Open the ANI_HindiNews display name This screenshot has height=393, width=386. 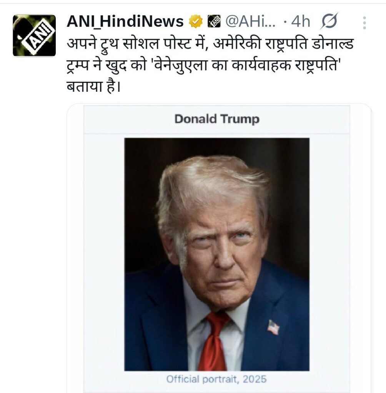[x=125, y=21]
